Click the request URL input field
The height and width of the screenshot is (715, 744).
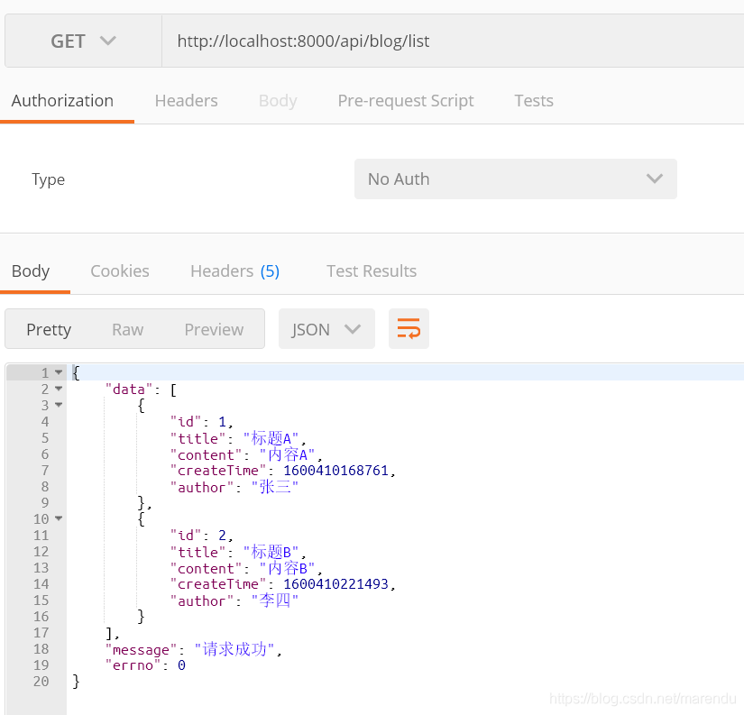453,41
